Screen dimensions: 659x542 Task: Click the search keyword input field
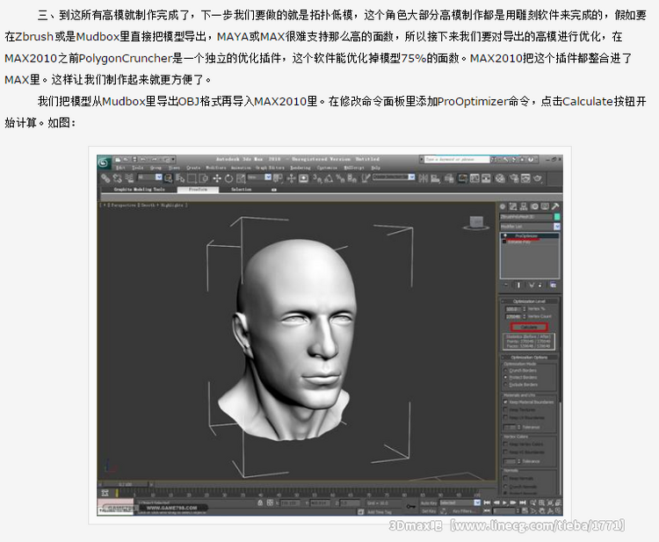[x=457, y=159]
